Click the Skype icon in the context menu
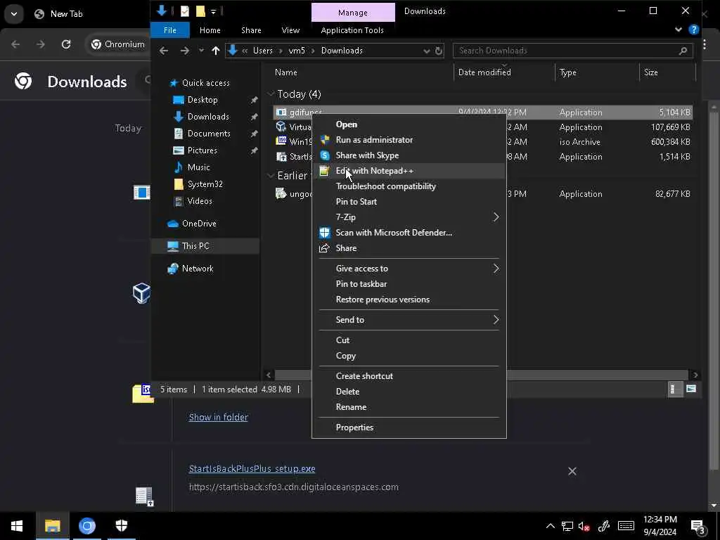This screenshot has width=720, height=540. tap(324, 155)
